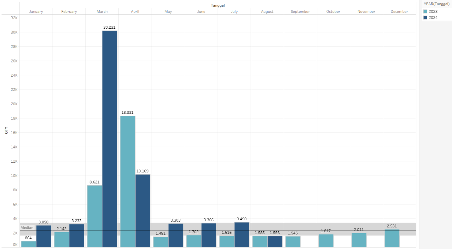Click the 32K tick on the QTY axis
This screenshot has height=249, width=452.
tap(14, 18)
